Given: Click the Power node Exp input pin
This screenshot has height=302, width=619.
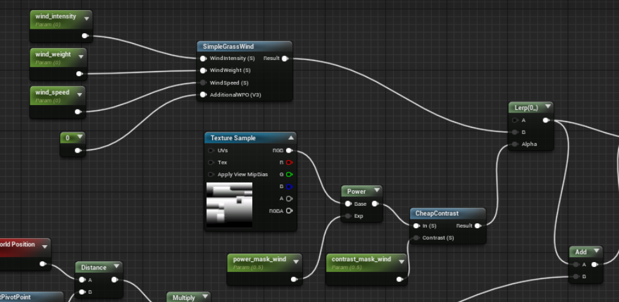Looking at the screenshot, I should click(348, 216).
